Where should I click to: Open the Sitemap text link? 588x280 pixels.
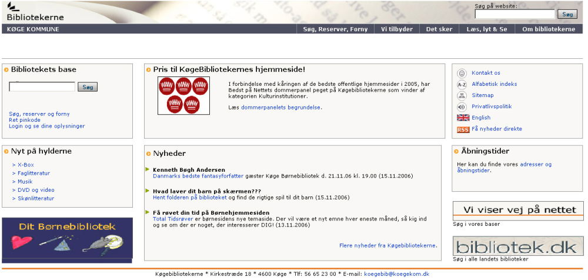coord(483,95)
